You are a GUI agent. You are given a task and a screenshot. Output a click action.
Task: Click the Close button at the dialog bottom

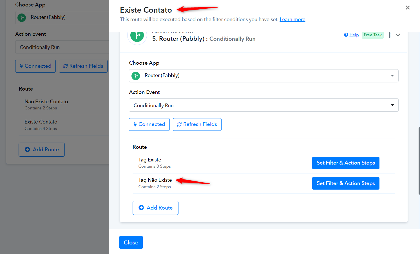(131, 242)
